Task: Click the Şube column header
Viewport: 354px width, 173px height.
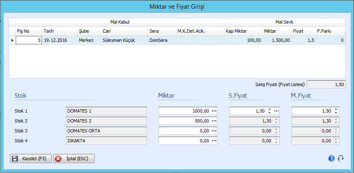Action: tap(89, 31)
